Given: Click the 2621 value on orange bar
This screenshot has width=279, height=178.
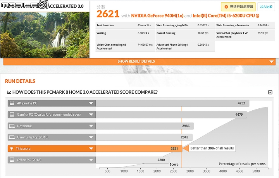Looking at the screenshot, I should point(174,149).
